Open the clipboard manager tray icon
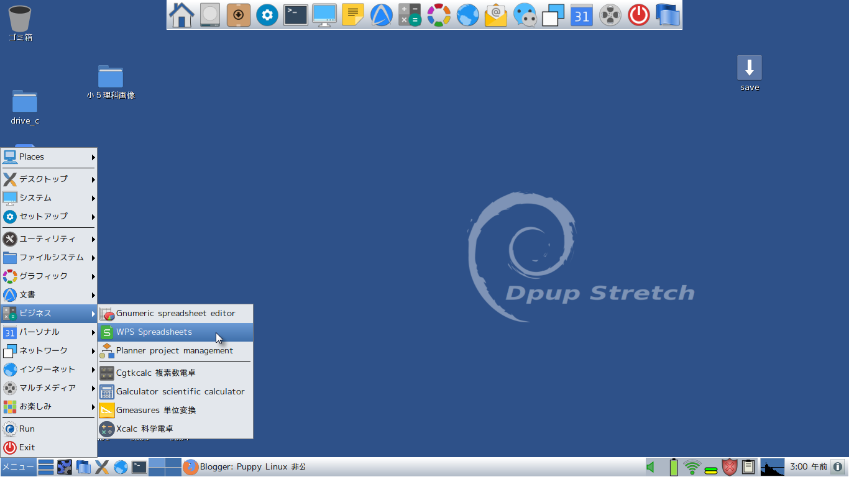 click(748, 467)
